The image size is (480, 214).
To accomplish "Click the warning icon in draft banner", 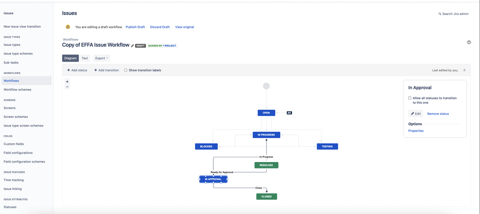I will tap(68, 26).
